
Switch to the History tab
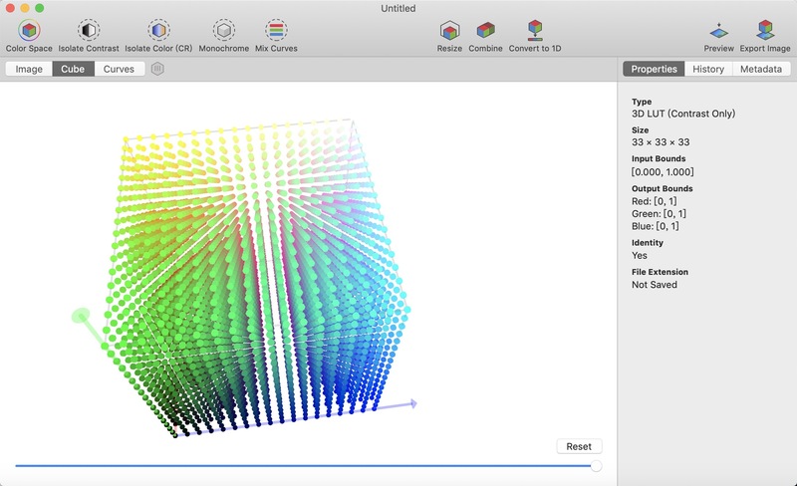[708, 69]
